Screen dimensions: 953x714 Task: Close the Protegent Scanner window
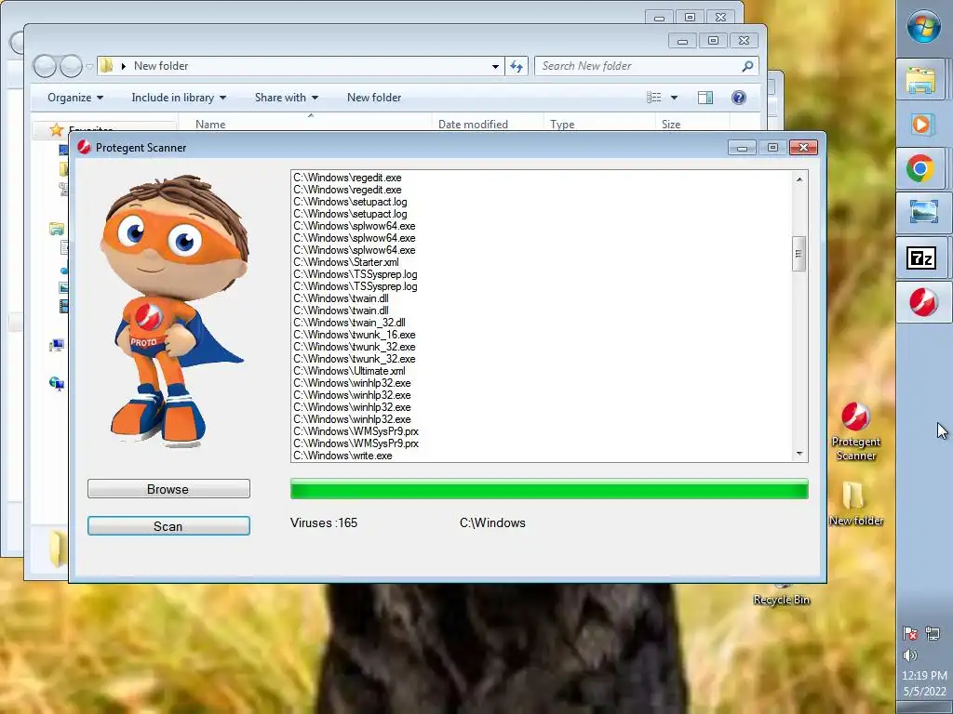point(803,148)
